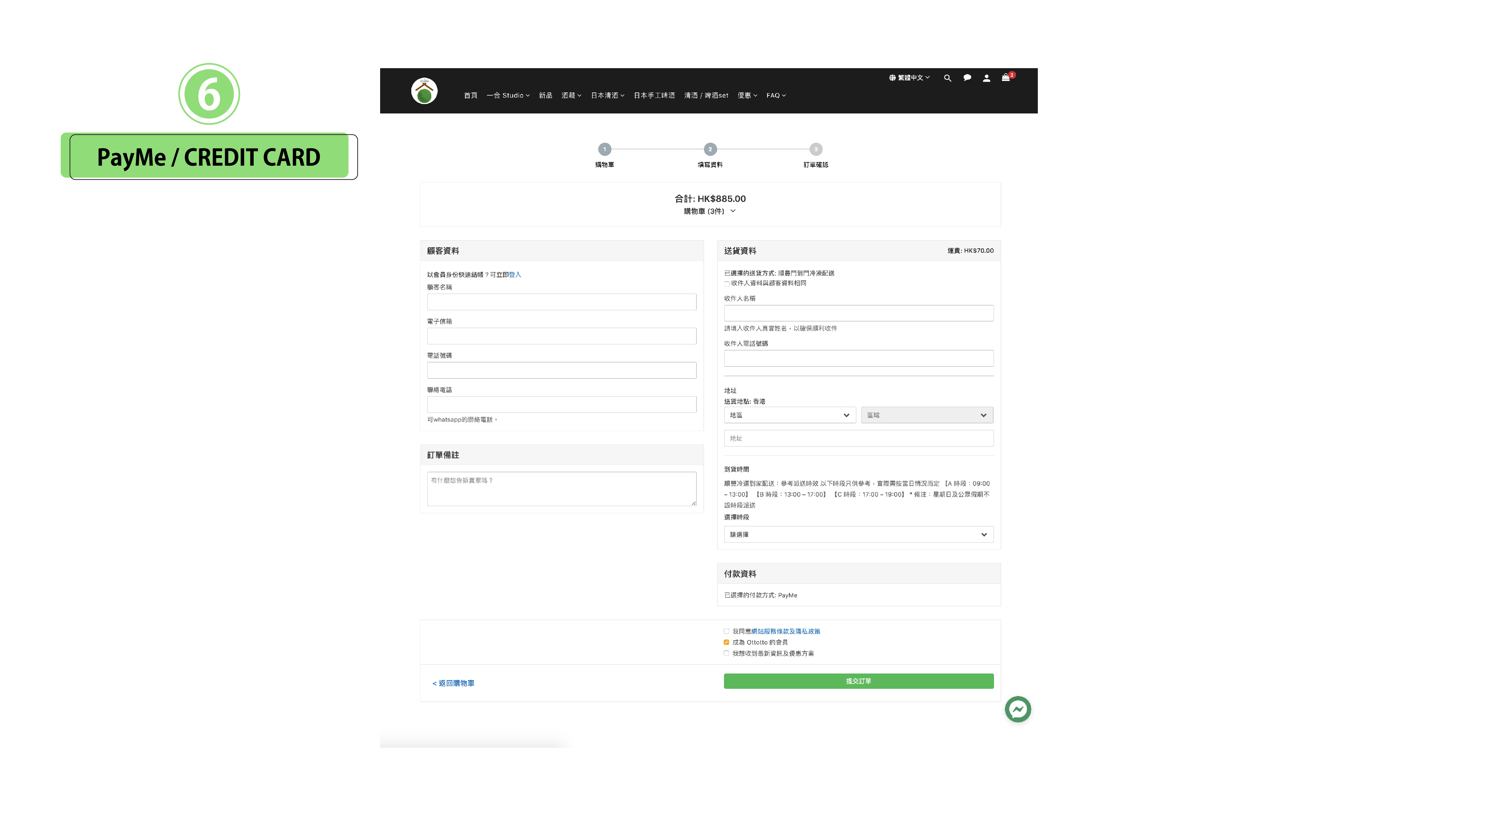The height and width of the screenshot is (816, 1510).
Task: Click the user account icon
Action: tap(986, 78)
